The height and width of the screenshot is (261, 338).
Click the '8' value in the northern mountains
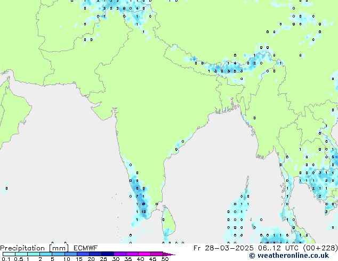124,9
